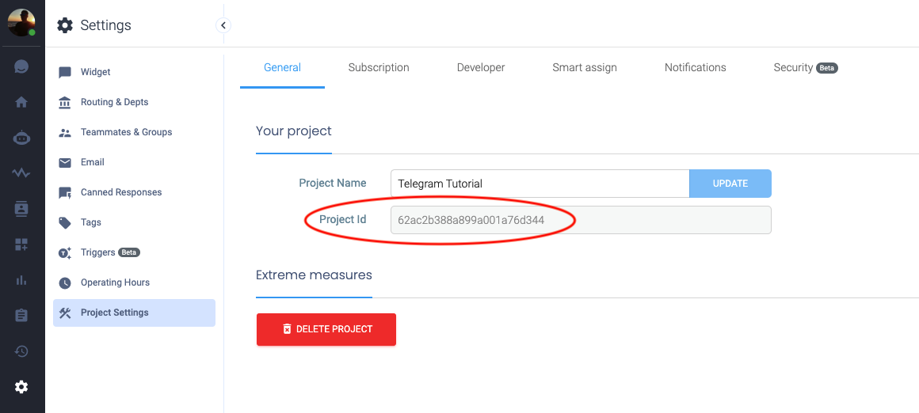The height and width of the screenshot is (413, 919).
Task: Click the user avatar picture
Action: (21, 22)
